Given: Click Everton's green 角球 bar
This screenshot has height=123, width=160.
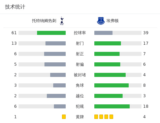Looking at the screenshot, I should (111, 85).
